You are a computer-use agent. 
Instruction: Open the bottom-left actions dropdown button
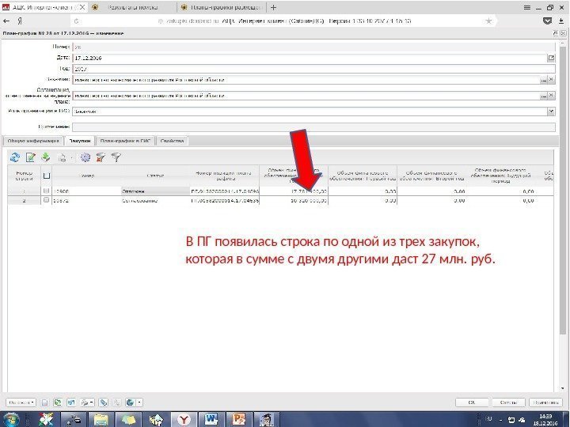pos(21,402)
